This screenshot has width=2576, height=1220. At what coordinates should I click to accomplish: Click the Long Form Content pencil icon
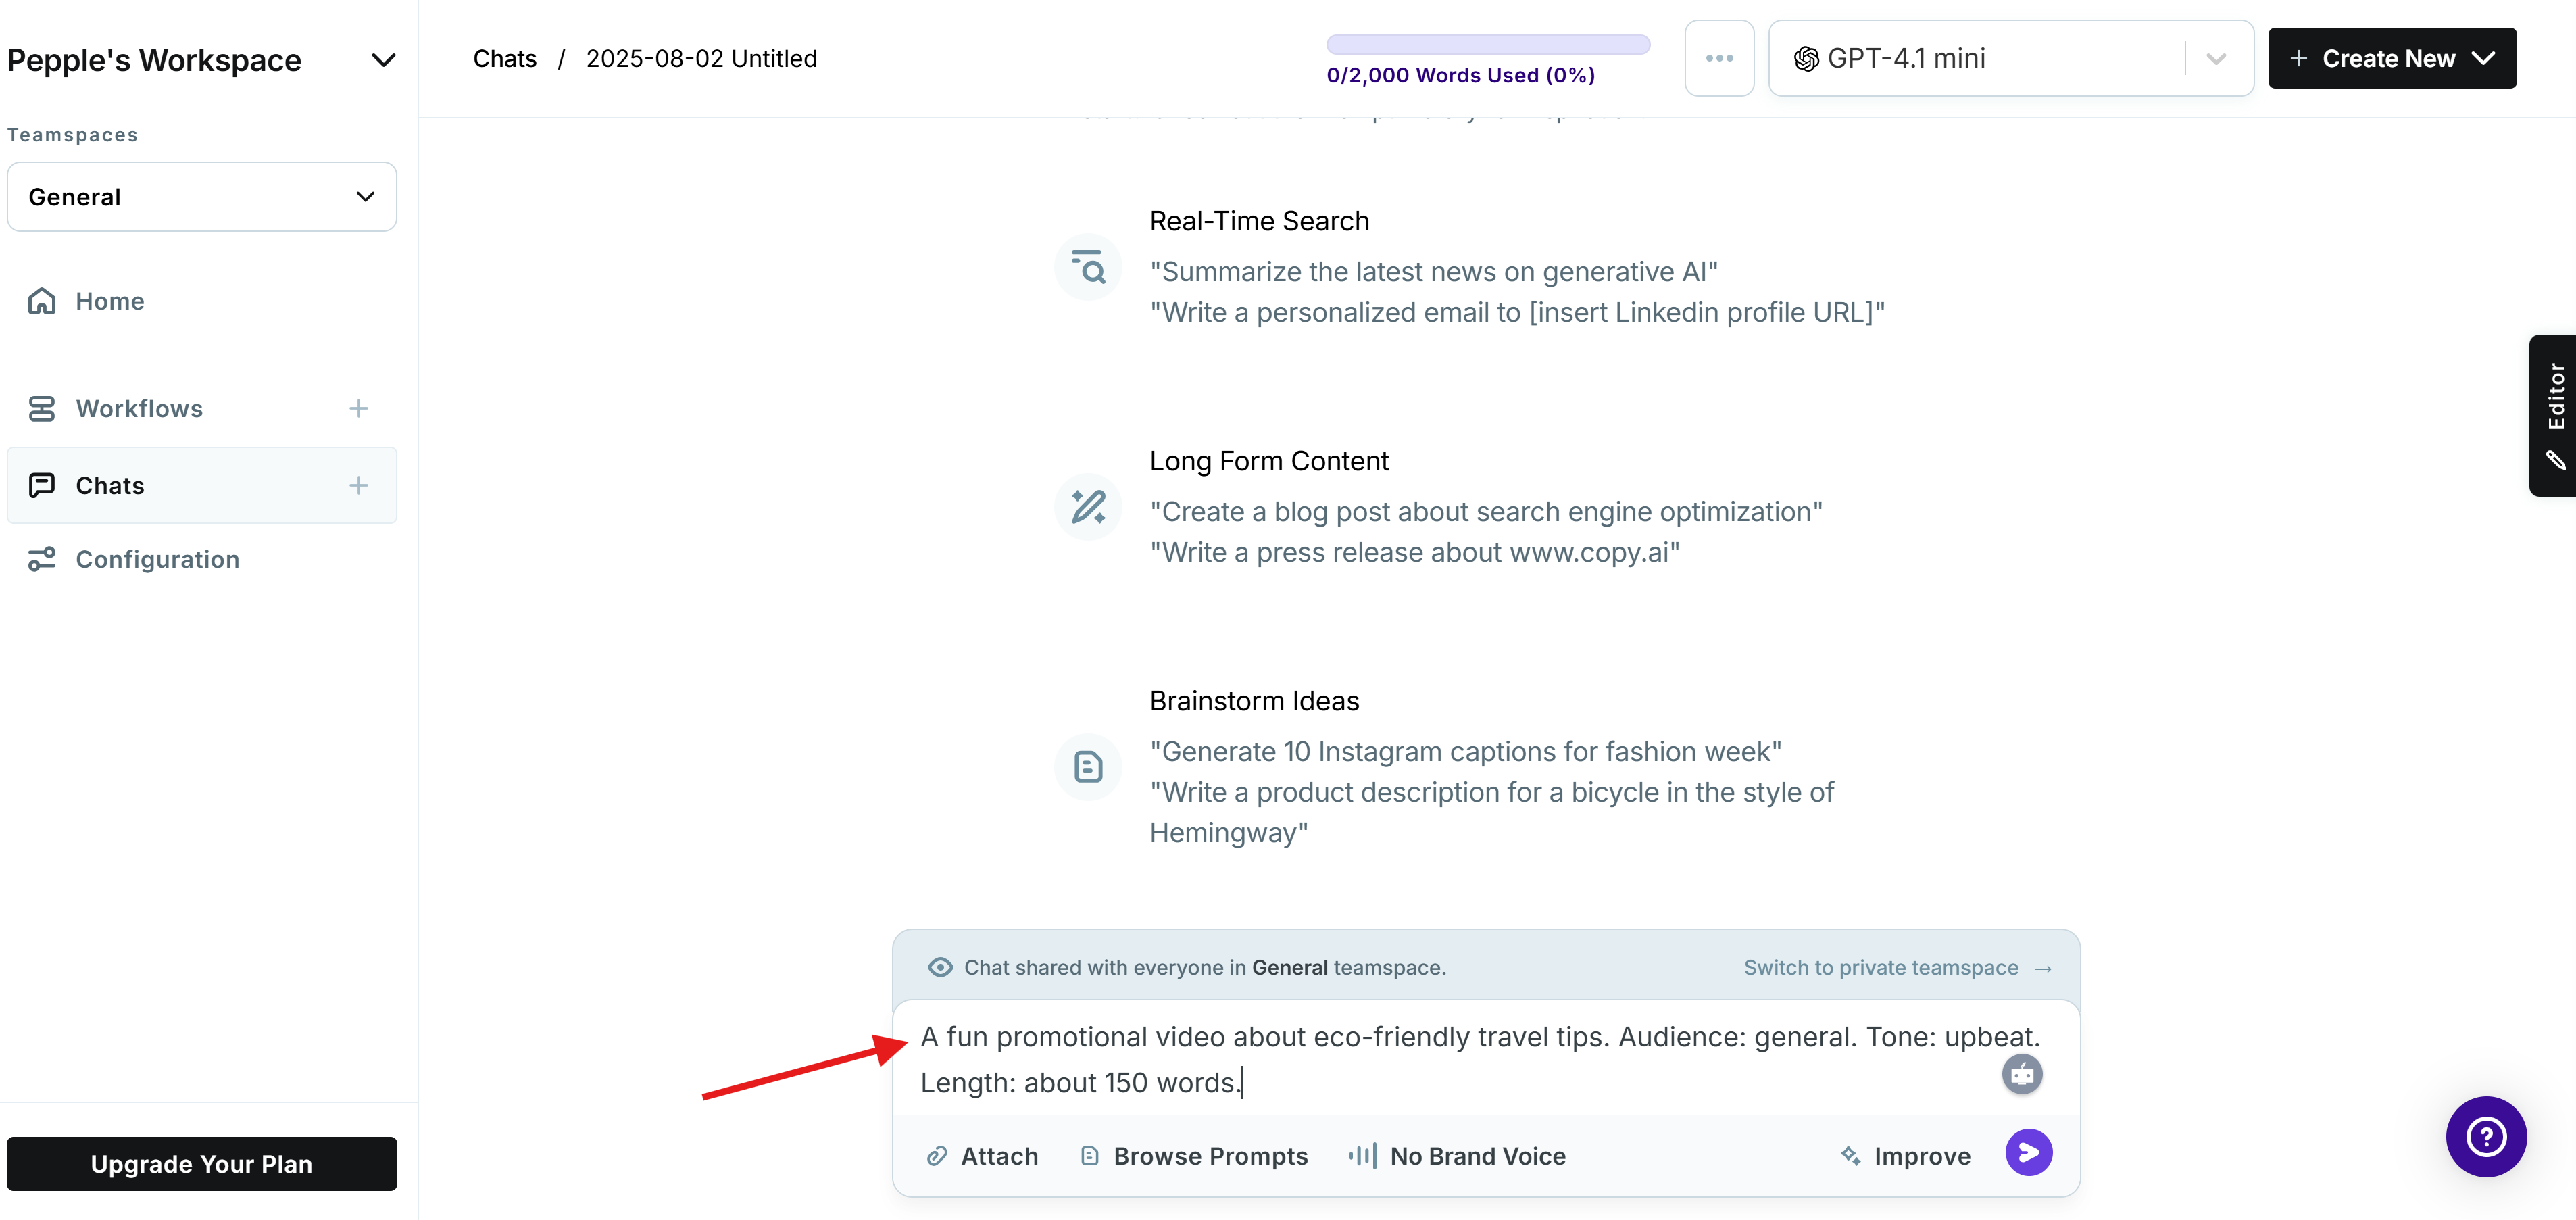pyautogui.click(x=1088, y=507)
